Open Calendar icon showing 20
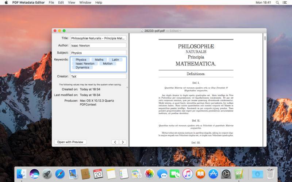The height and width of the screenshot is (182, 292). [x=98, y=174]
